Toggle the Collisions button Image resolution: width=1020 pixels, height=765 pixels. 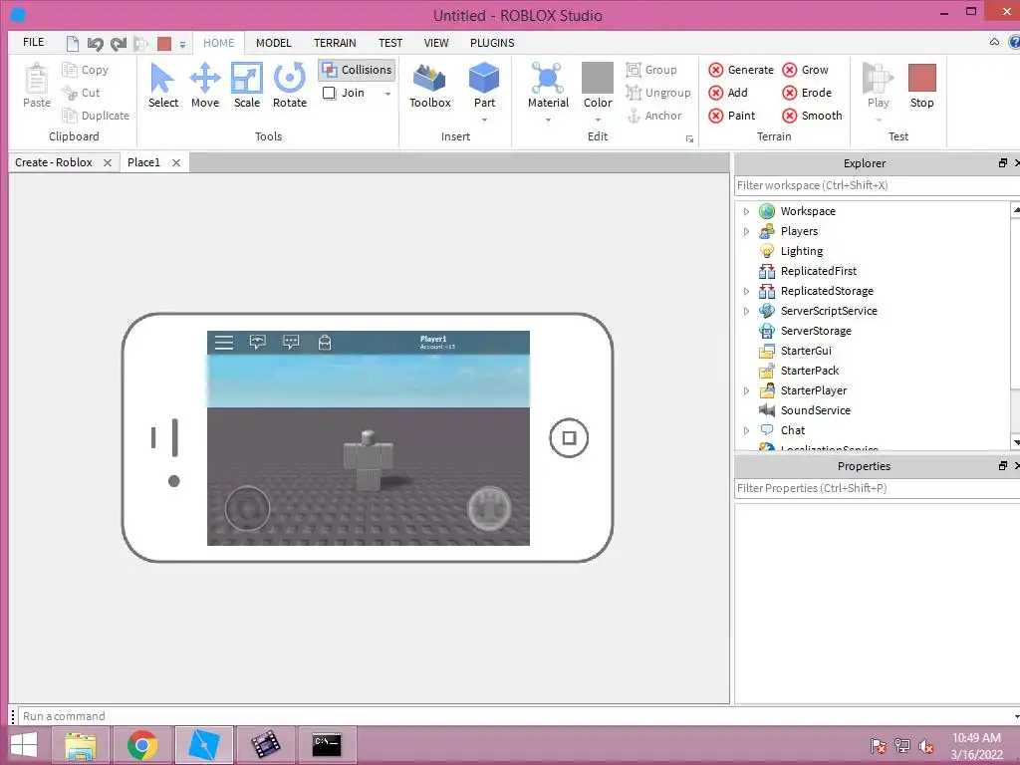pyautogui.click(x=357, y=70)
